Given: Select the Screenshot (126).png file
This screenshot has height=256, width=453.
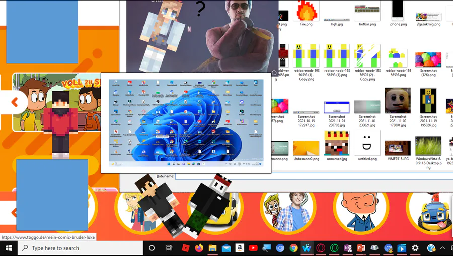Looking at the screenshot, I should click(428, 63).
